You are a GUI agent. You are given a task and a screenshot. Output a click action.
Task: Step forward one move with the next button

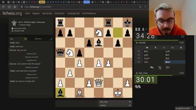click(x=164, y=48)
